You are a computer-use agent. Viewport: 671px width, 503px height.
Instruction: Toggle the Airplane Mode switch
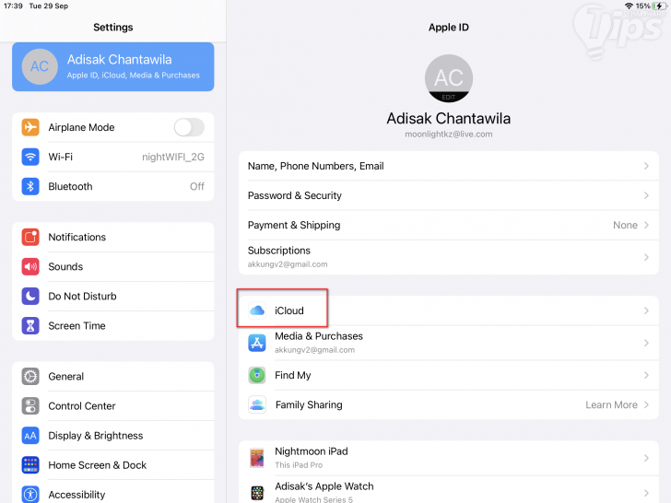pos(189,127)
